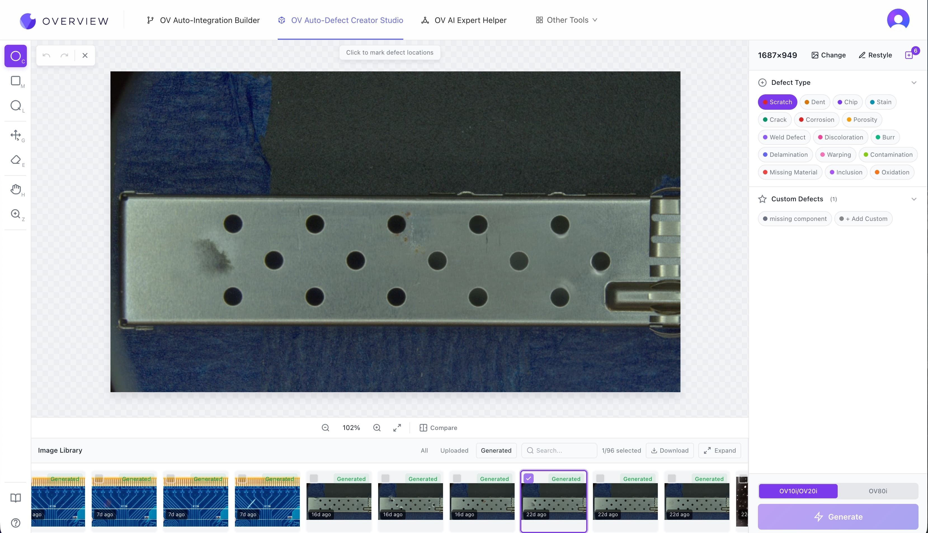This screenshot has width=928, height=533.
Task: Click the undo arrow icon
Action: point(46,55)
